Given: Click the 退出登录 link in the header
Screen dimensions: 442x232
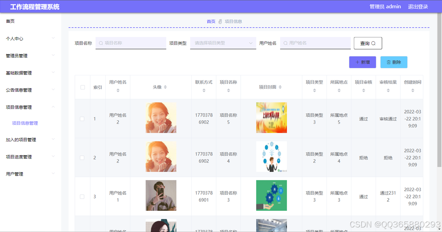Looking at the screenshot, I should (x=418, y=6).
